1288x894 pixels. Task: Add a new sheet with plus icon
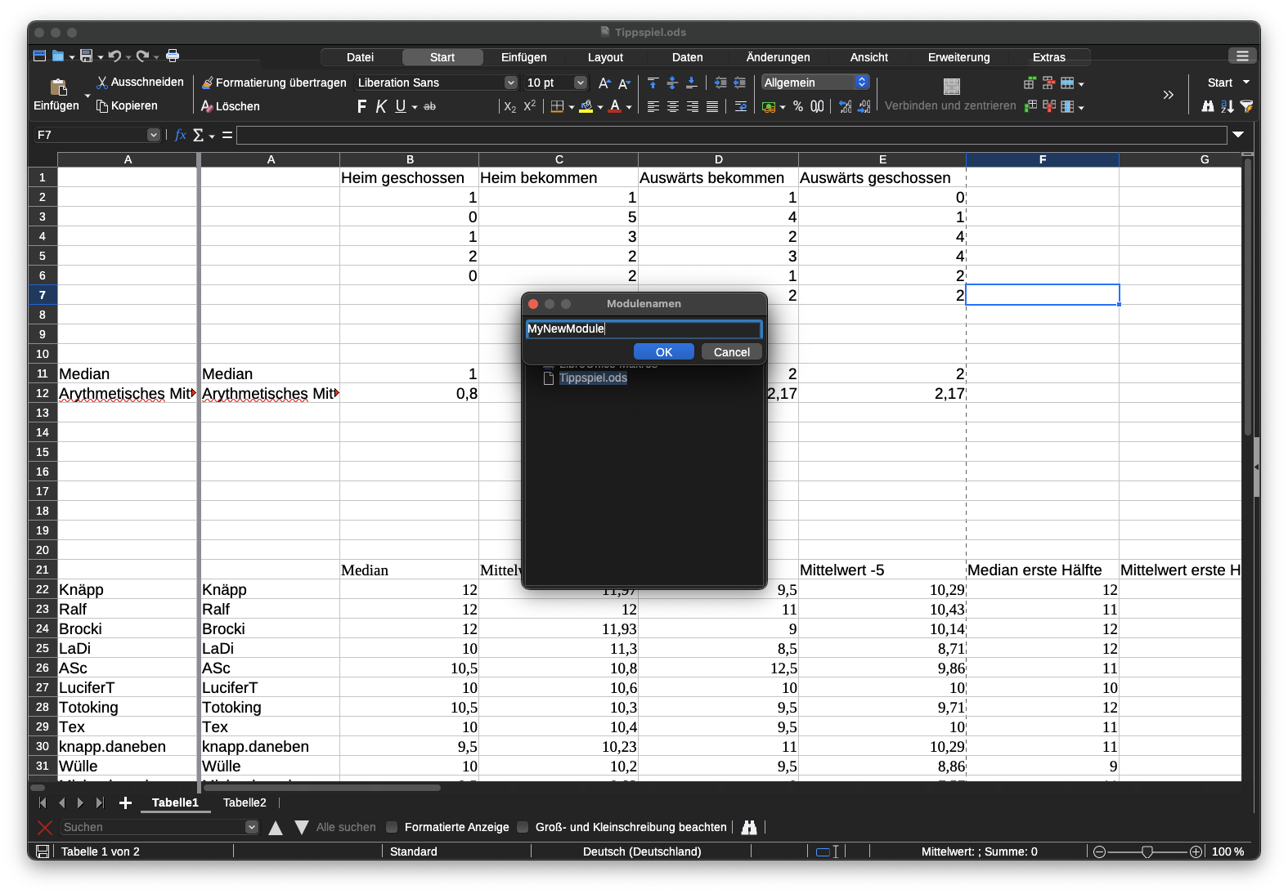[x=125, y=803]
